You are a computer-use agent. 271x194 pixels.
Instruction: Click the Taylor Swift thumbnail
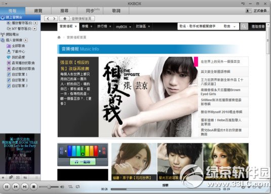pyautogui.click(x=226, y=162)
